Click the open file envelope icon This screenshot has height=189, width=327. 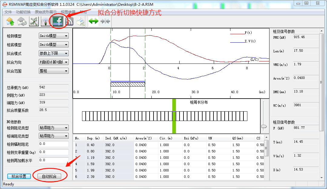coord(10,21)
